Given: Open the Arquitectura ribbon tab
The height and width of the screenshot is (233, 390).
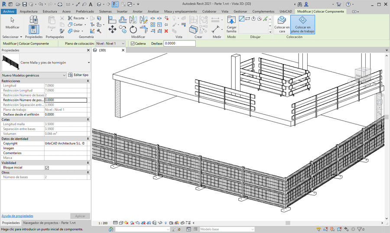Looking at the screenshot, I should point(29,11).
